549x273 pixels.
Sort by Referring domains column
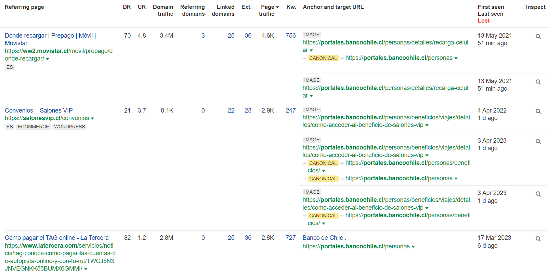click(193, 10)
